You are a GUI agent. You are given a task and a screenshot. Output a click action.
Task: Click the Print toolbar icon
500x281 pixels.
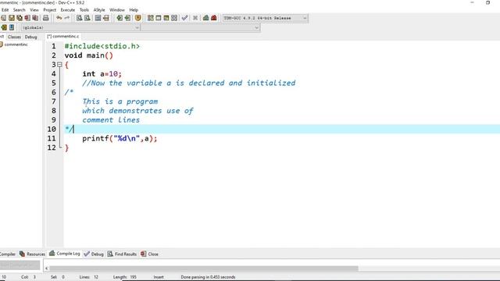(x=46, y=18)
